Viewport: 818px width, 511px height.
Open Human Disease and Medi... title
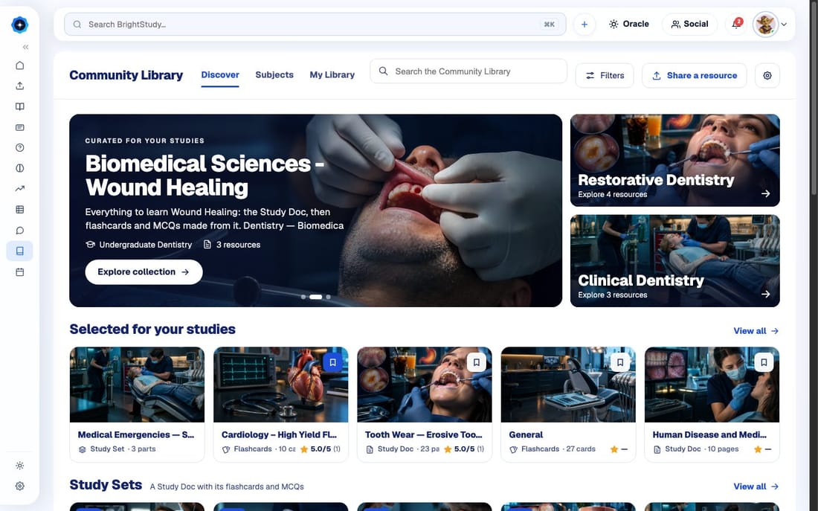(709, 435)
